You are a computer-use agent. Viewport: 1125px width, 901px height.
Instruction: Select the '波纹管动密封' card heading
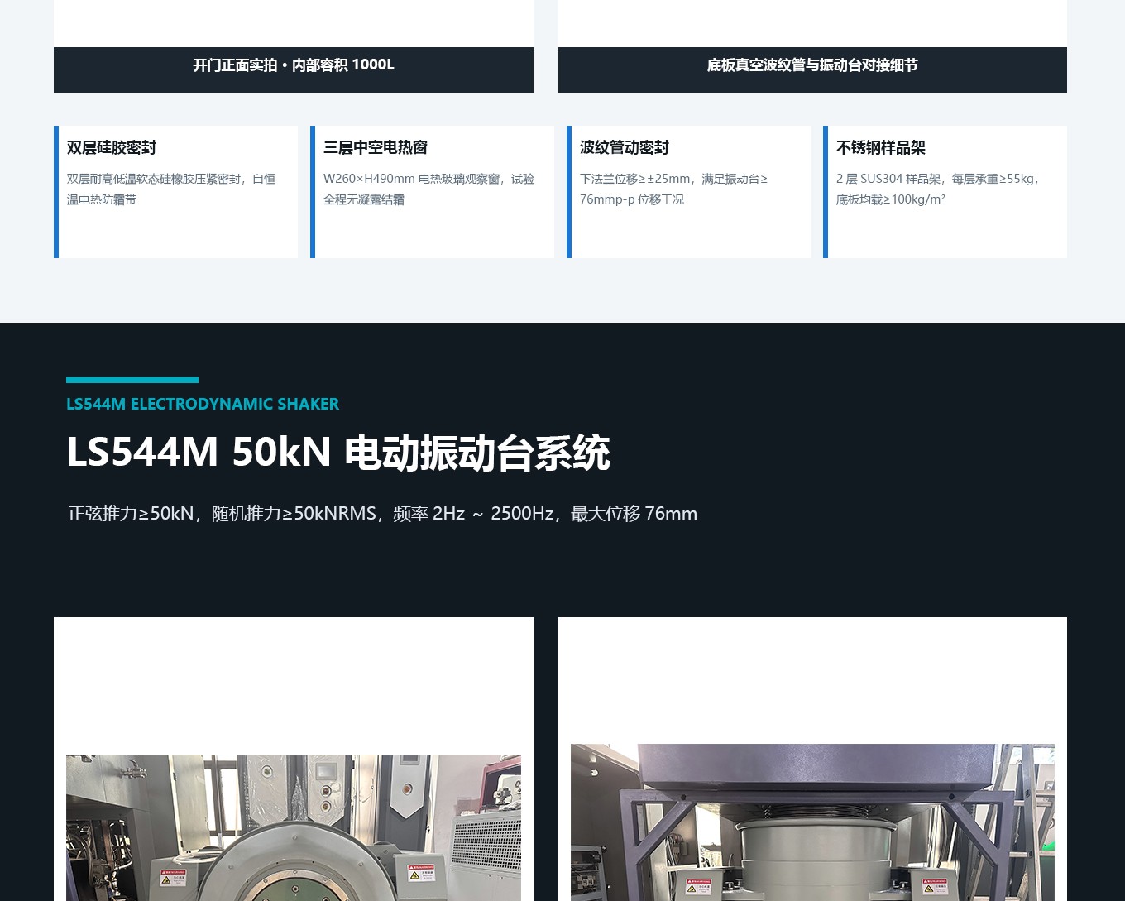pos(625,147)
